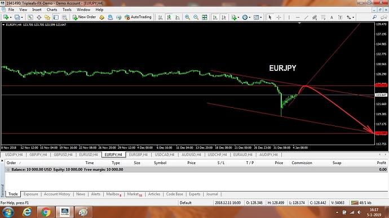
Task: Toggle AutoTrading on or off
Action: coord(138,17)
